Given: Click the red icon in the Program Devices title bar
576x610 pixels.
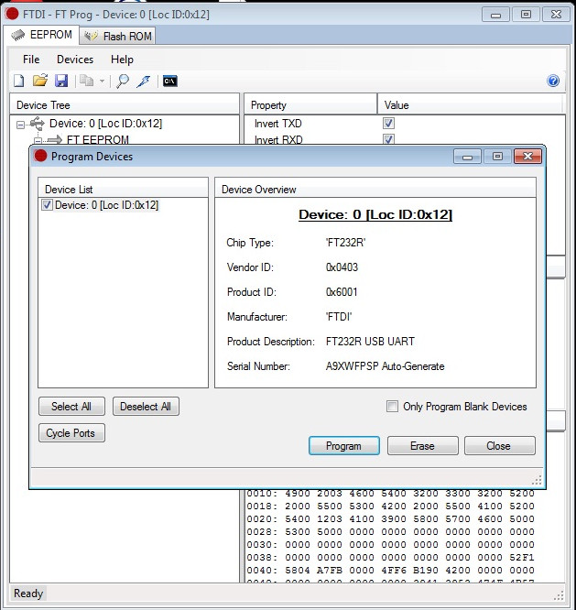Looking at the screenshot, I should pos(40,156).
